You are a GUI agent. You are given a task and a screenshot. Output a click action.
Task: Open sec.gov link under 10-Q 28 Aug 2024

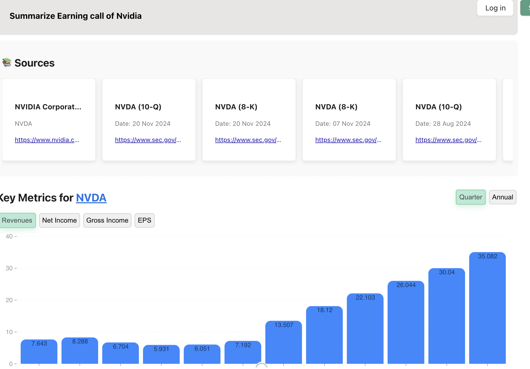[448, 140]
